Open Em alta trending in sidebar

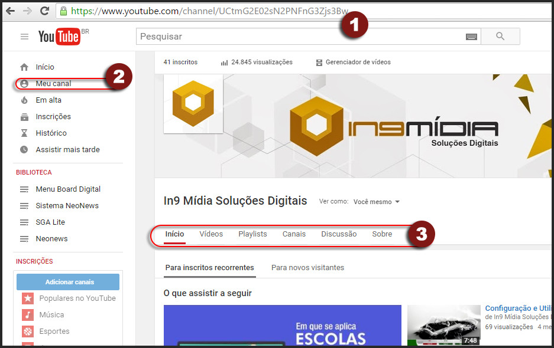pos(48,100)
